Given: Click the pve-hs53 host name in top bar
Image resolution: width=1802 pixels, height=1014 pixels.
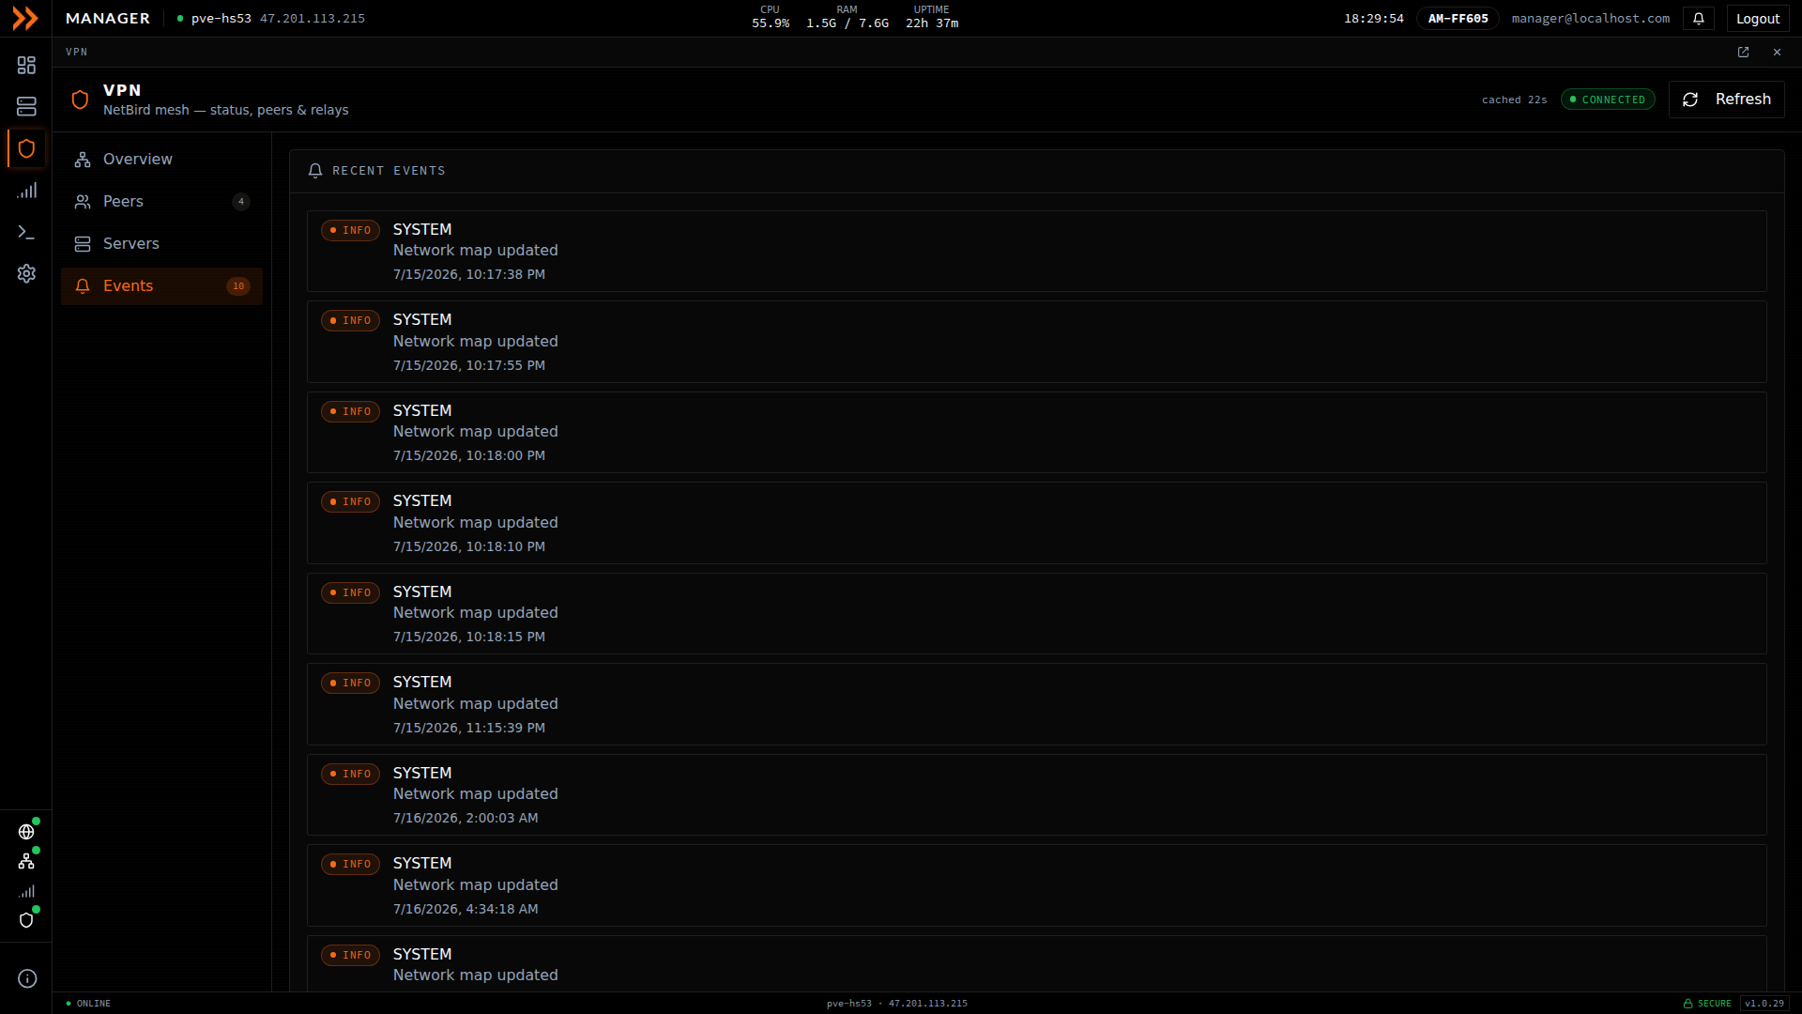Looking at the screenshot, I should 221,19.
